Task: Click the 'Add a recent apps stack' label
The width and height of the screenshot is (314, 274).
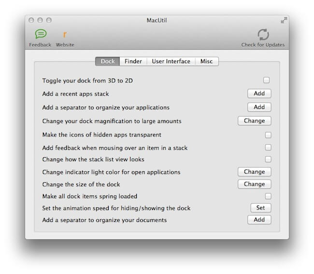Action: (75, 94)
